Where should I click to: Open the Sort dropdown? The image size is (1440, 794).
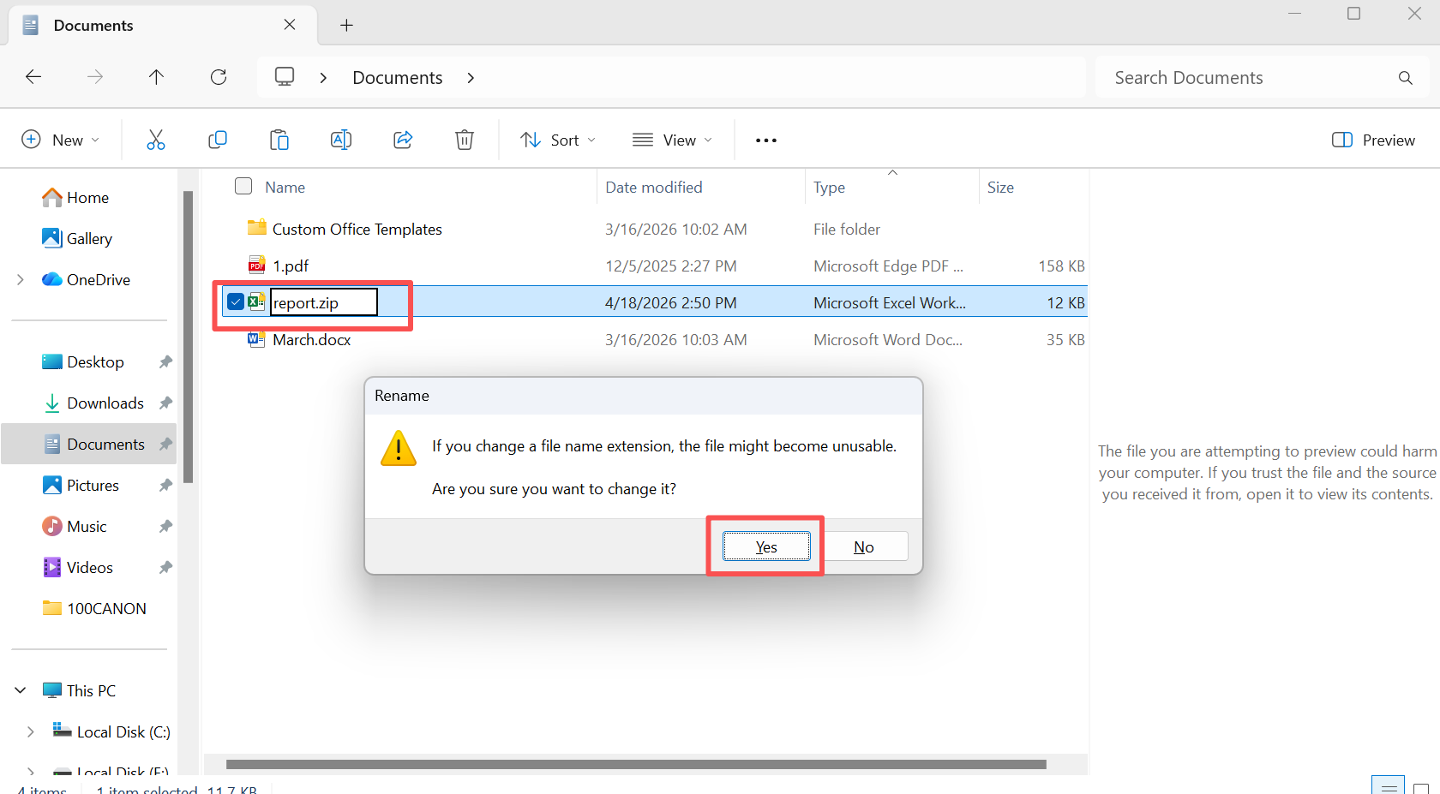558,140
